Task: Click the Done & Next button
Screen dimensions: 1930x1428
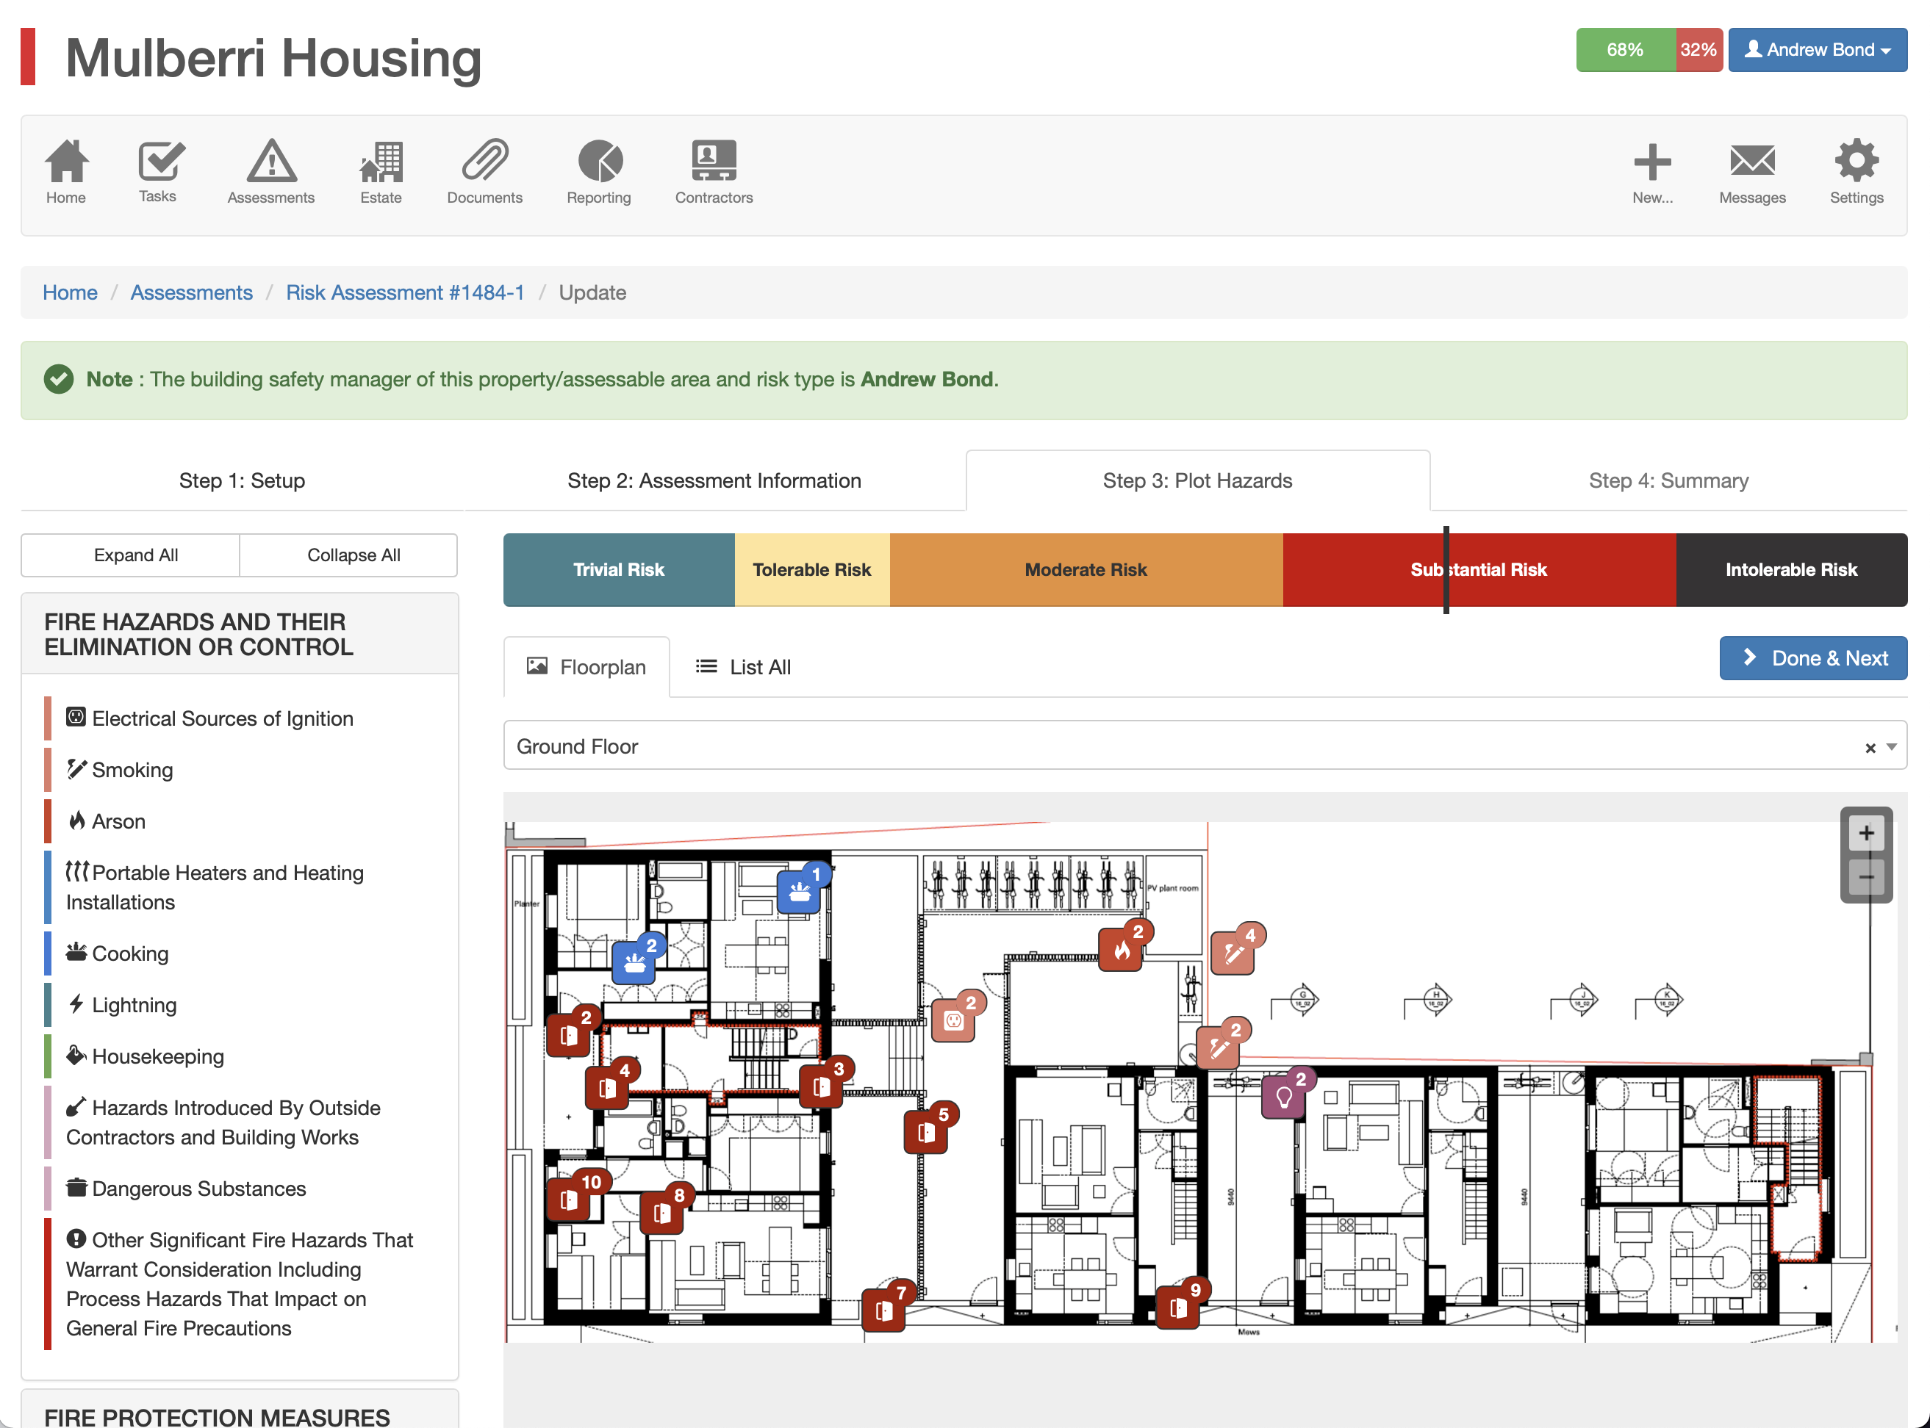Action: pos(1812,659)
